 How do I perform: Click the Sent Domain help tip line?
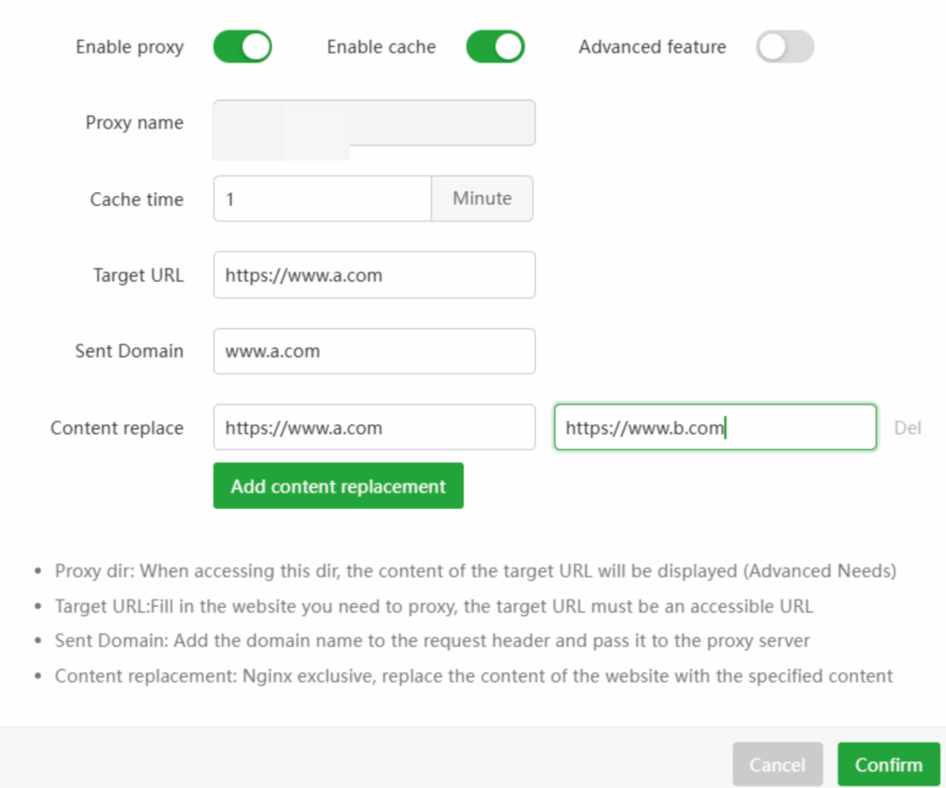[431, 641]
